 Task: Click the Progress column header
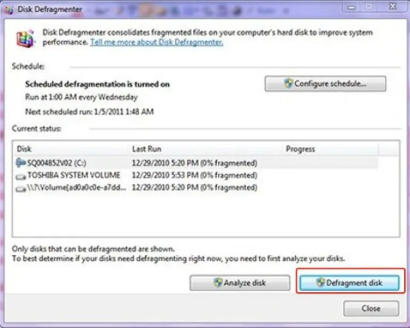(x=331, y=149)
